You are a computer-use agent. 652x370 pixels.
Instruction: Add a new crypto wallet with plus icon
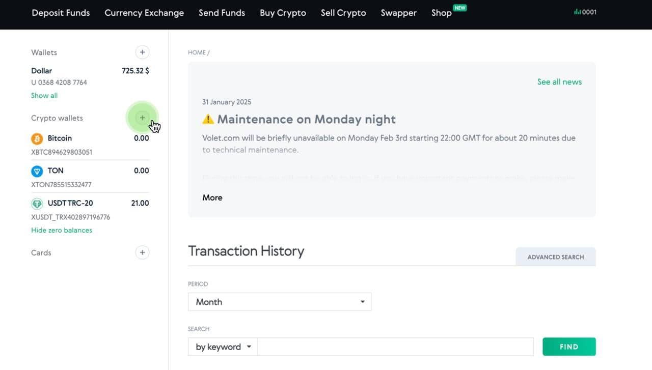coord(142,118)
